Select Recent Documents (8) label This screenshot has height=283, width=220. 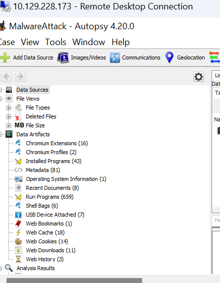53,188
